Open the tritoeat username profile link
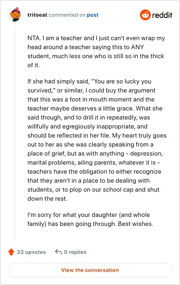 click(37, 15)
